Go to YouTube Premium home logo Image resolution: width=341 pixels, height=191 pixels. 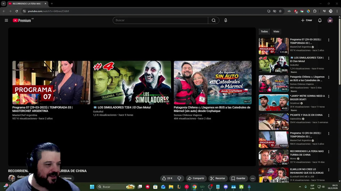22,20
